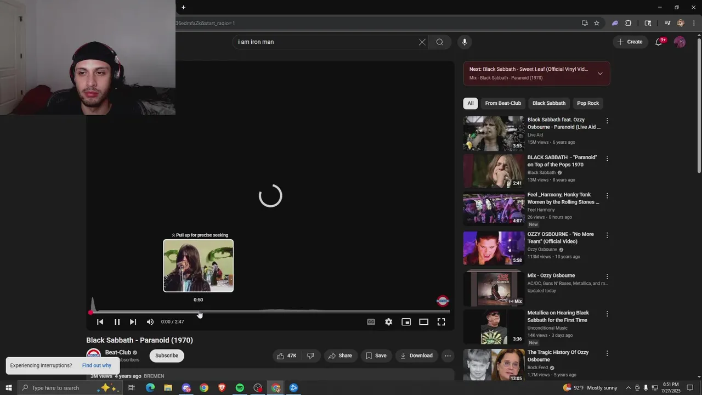The image size is (702, 395).
Task: Download the video
Action: coord(416,356)
